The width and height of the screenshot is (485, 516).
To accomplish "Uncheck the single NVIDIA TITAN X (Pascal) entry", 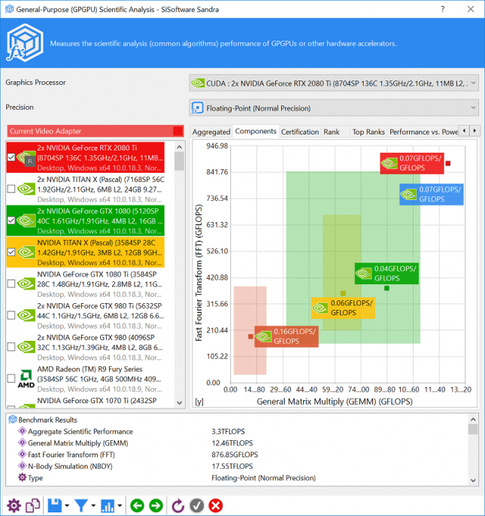I will pos(11,252).
